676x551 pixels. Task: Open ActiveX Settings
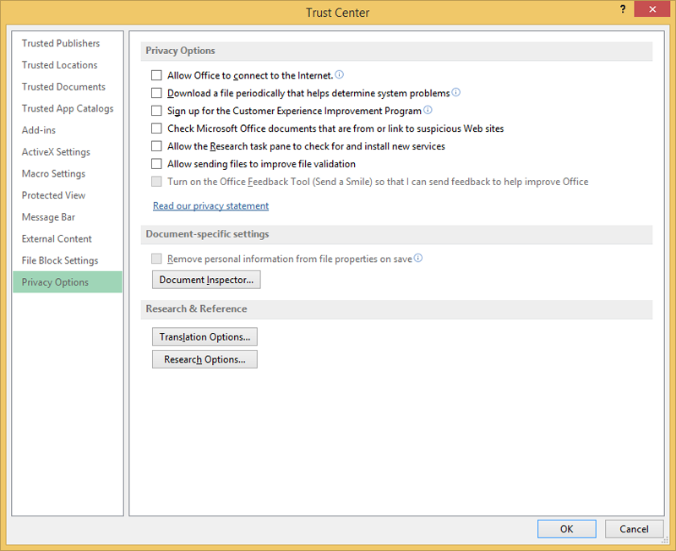tap(68, 152)
